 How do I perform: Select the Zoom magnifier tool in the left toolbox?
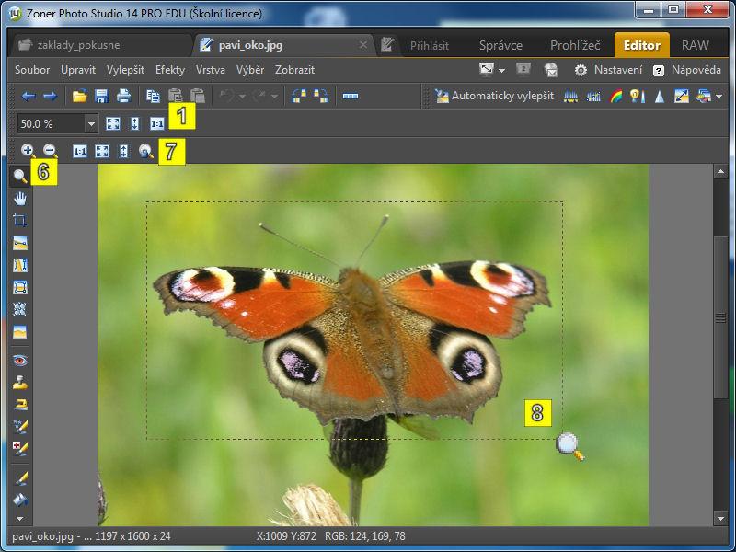pyautogui.click(x=19, y=176)
